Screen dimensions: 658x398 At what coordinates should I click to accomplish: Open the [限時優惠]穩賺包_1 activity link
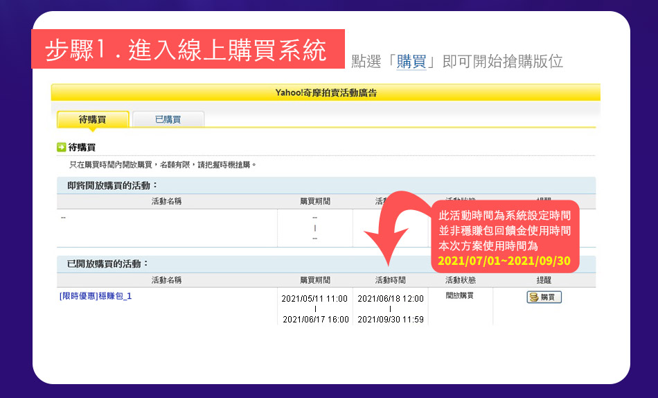[96, 296]
